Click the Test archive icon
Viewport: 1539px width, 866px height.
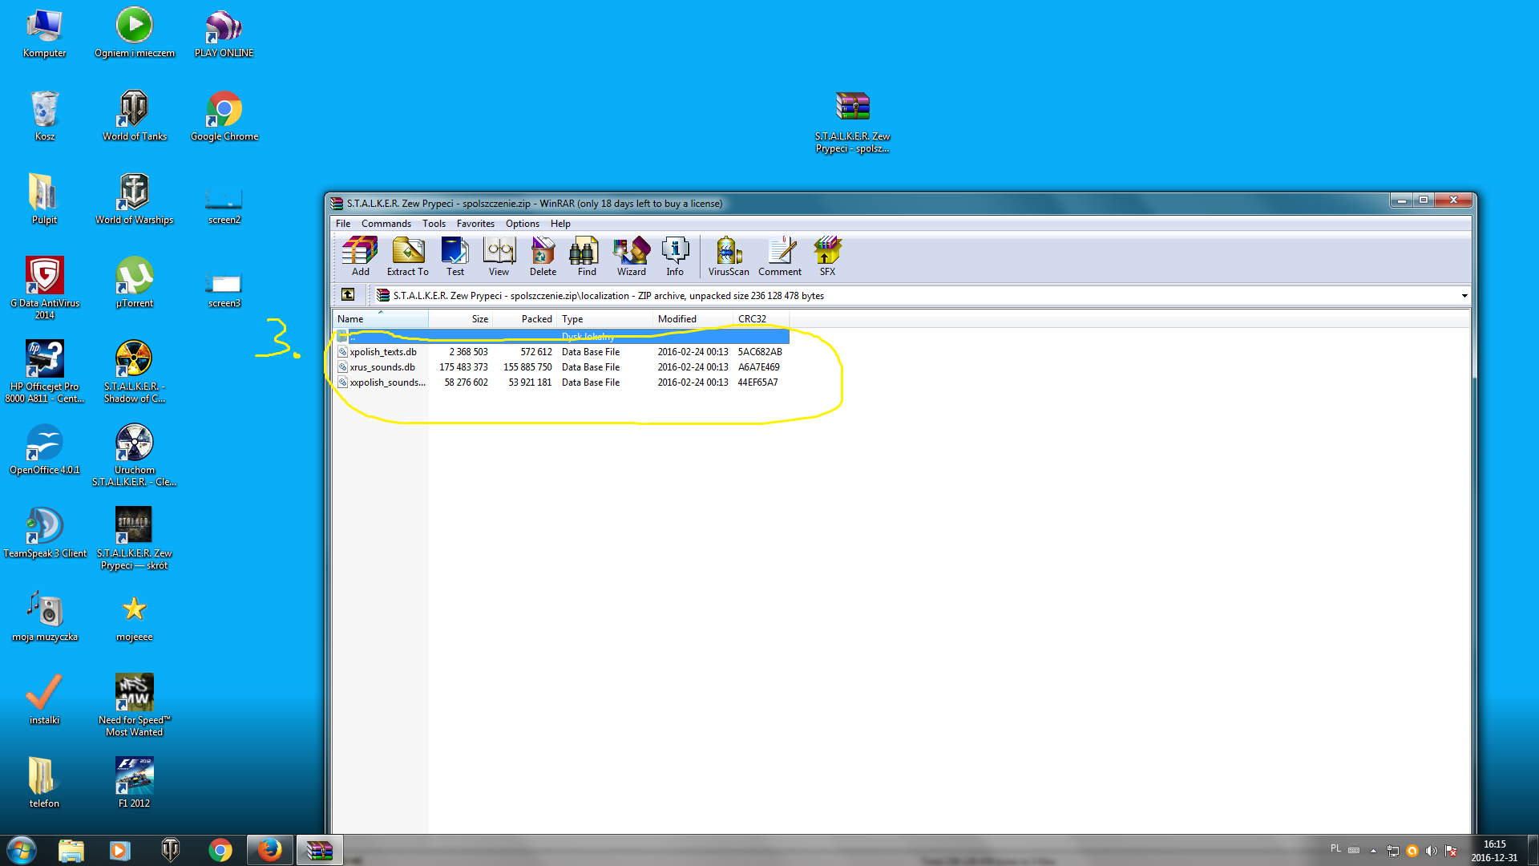[x=454, y=256]
